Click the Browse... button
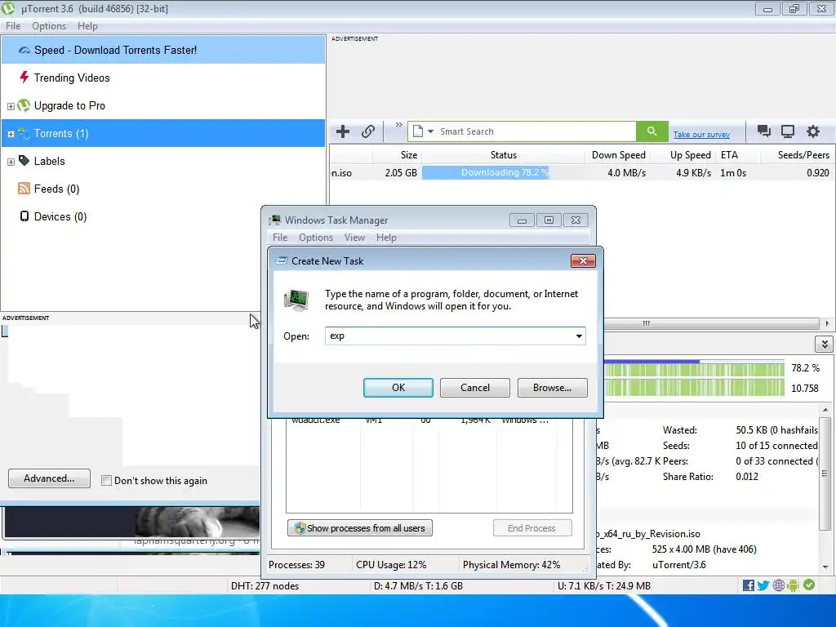 pyautogui.click(x=553, y=388)
